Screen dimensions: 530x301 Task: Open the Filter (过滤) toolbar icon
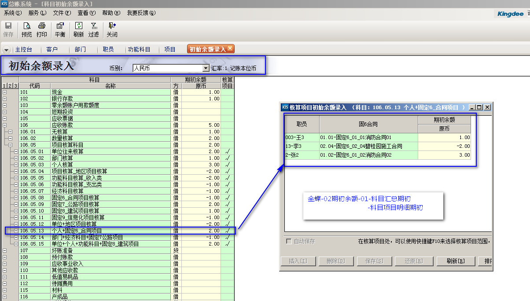(x=94, y=29)
